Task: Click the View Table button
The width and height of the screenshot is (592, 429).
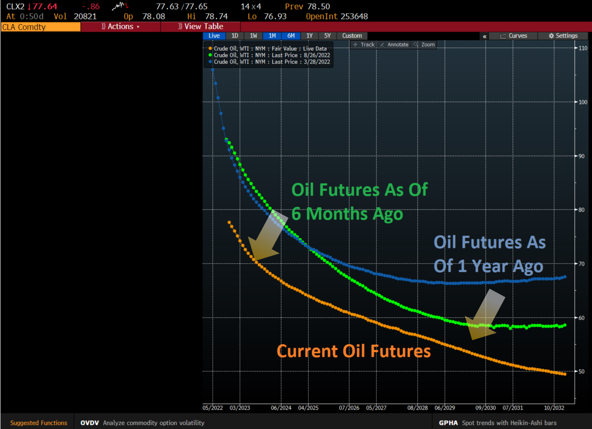Action: (201, 27)
